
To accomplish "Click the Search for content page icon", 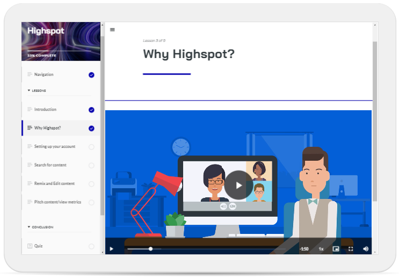I will pyautogui.click(x=30, y=165).
